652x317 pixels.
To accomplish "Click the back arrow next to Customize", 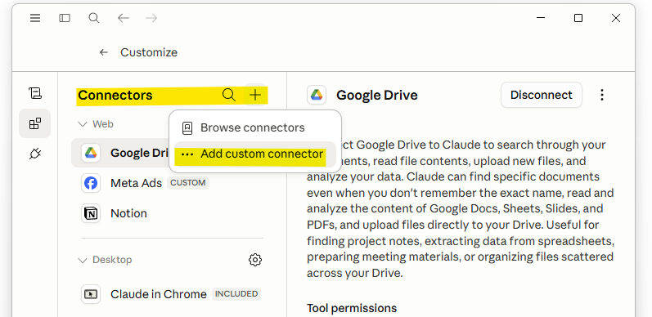I will [104, 52].
